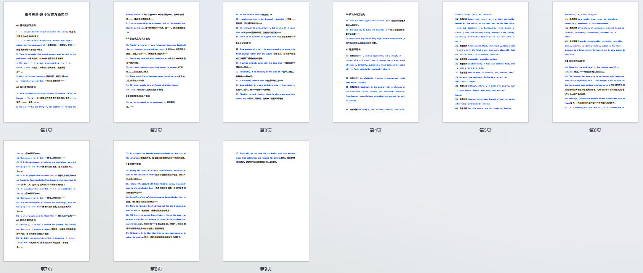The width and height of the screenshot is (643, 273).
Task: Select the "第2页" caption
Action: point(156,130)
